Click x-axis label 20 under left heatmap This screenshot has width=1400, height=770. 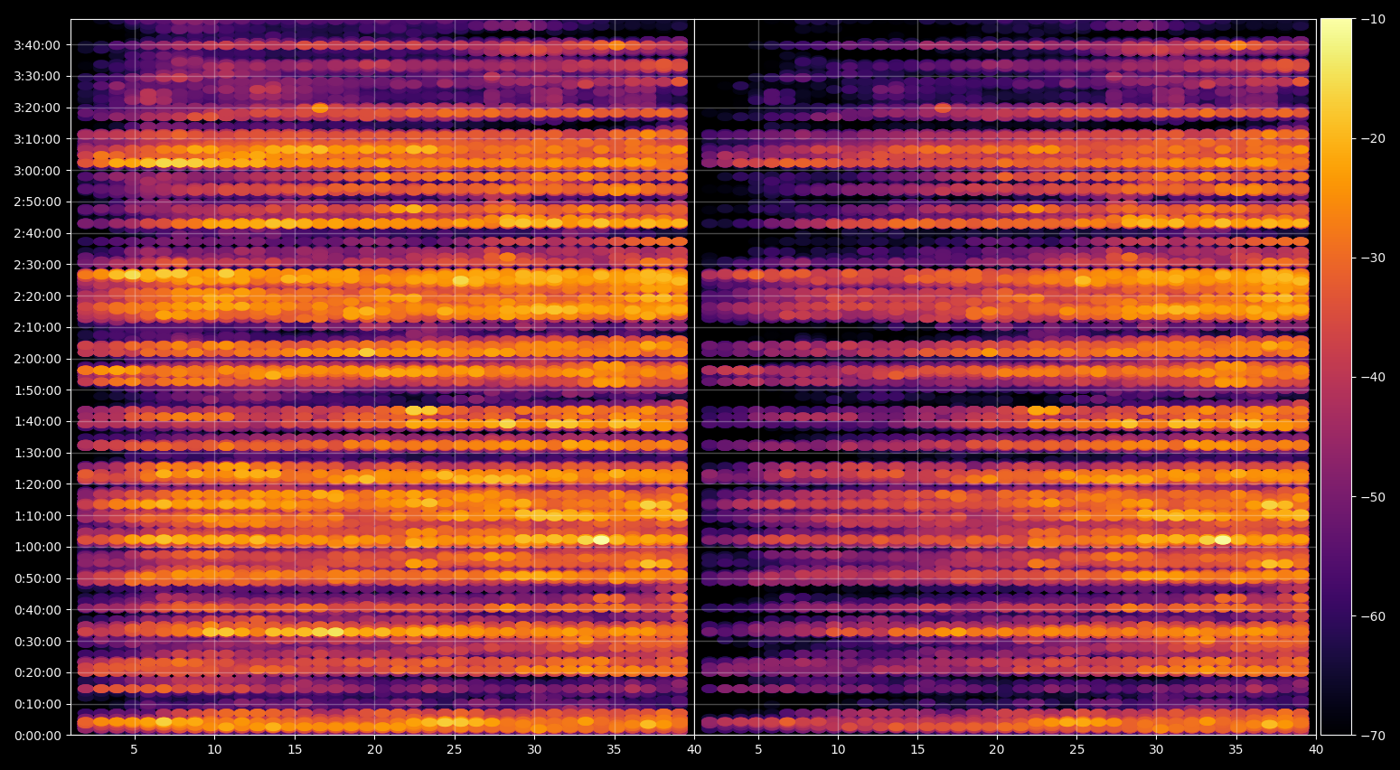click(374, 749)
